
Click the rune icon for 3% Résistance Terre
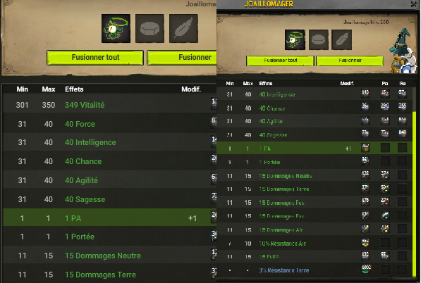[x=366, y=269]
